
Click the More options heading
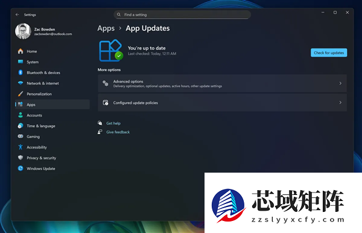(109, 70)
